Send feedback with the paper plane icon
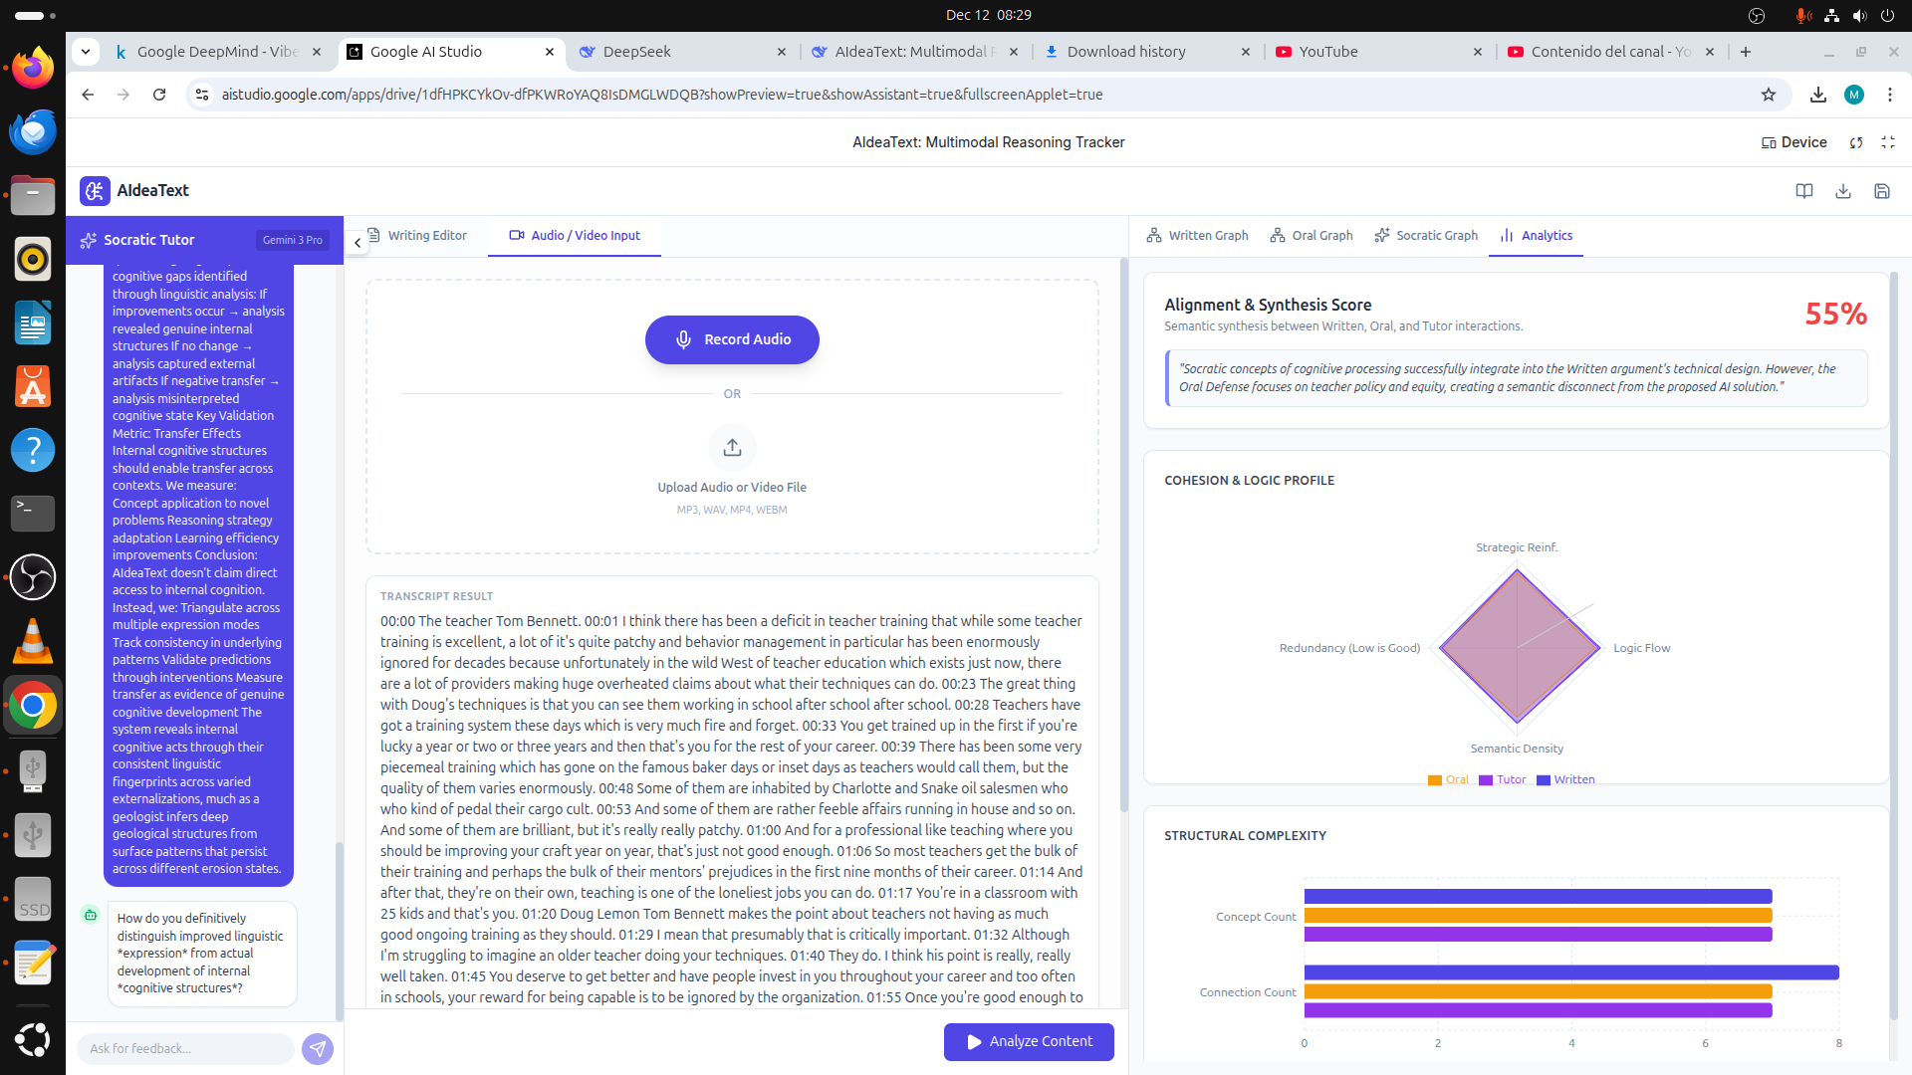 pyautogui.click(x=318, y=1048)
